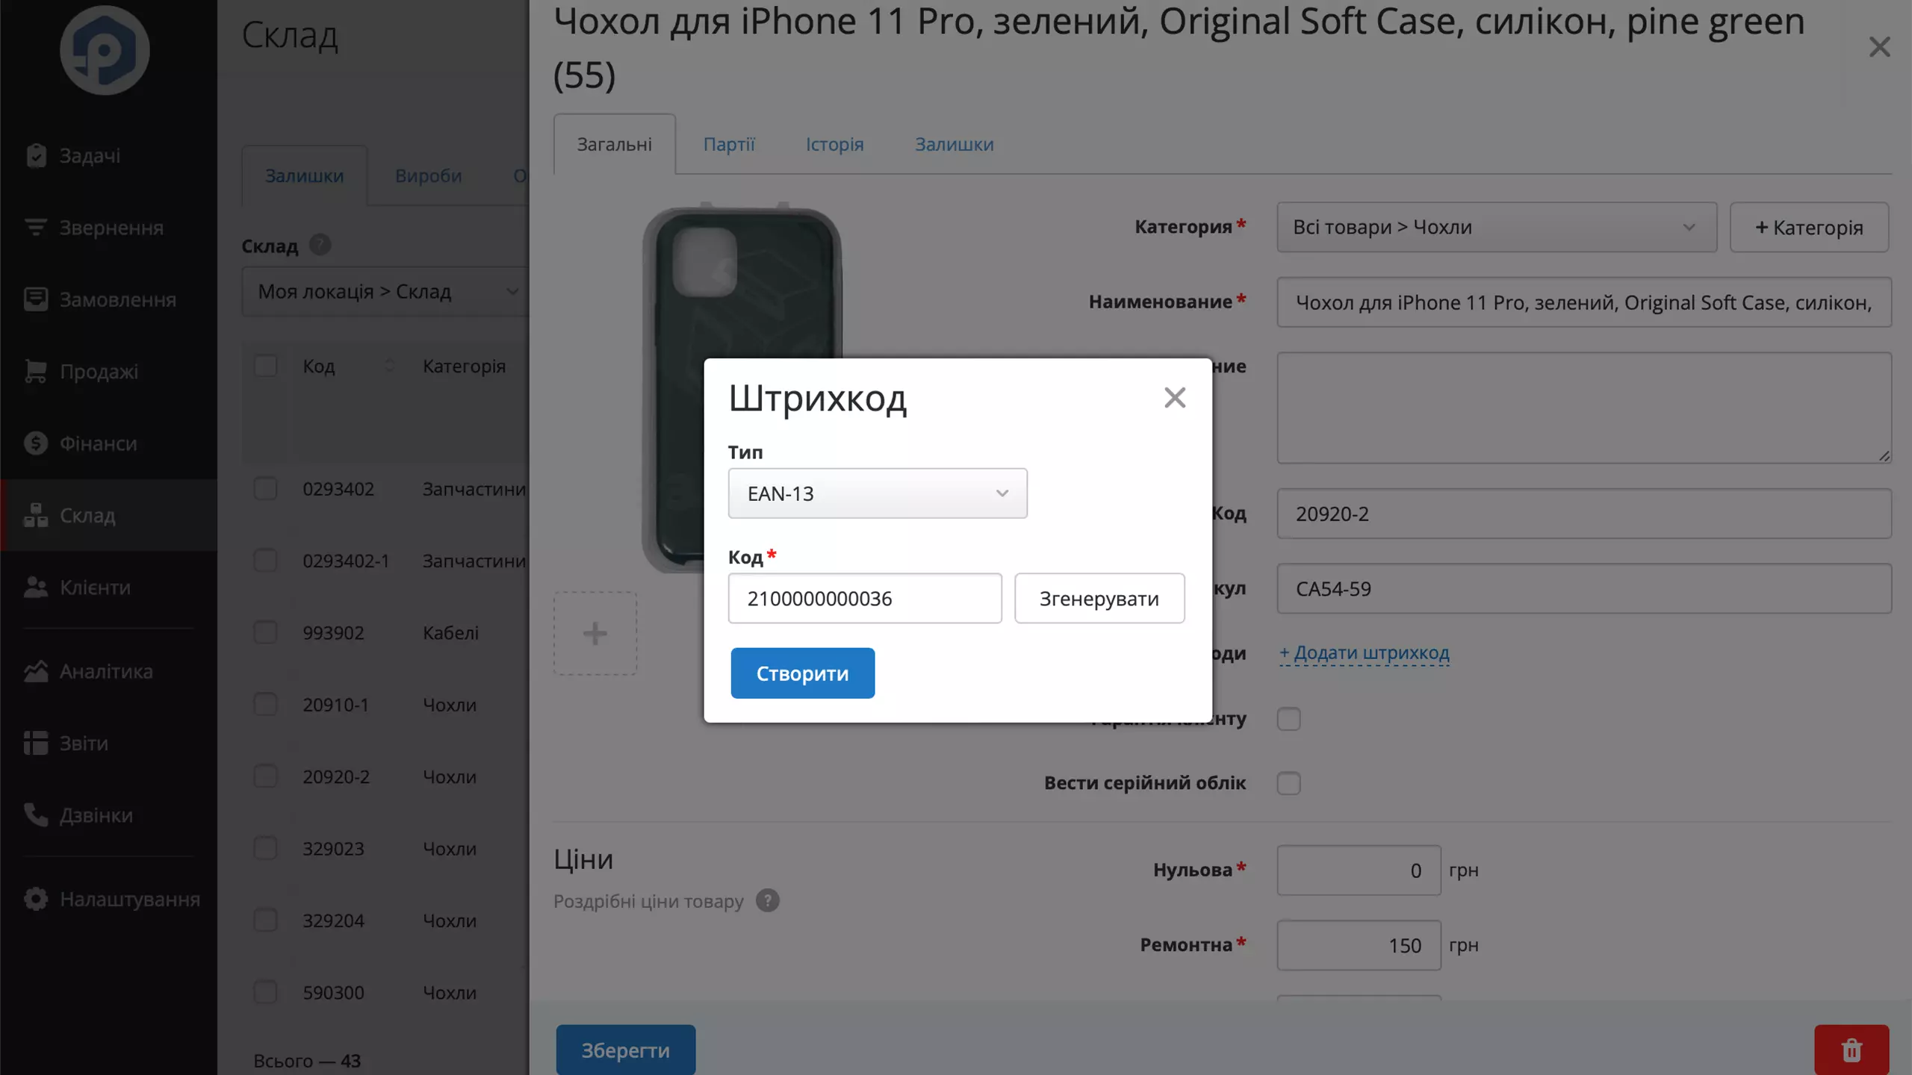Screen dimensions: 1912x1075
Task: Open the Продажі shopping cart icon
Action: tap(36, 371)
